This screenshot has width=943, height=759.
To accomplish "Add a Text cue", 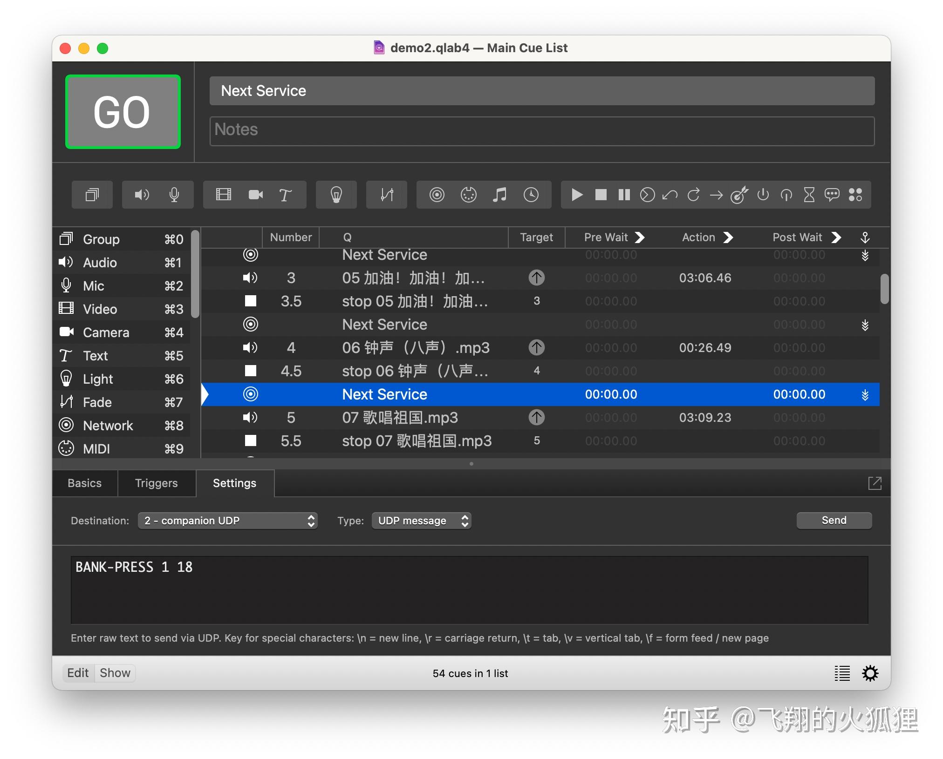I will [285, 195].
